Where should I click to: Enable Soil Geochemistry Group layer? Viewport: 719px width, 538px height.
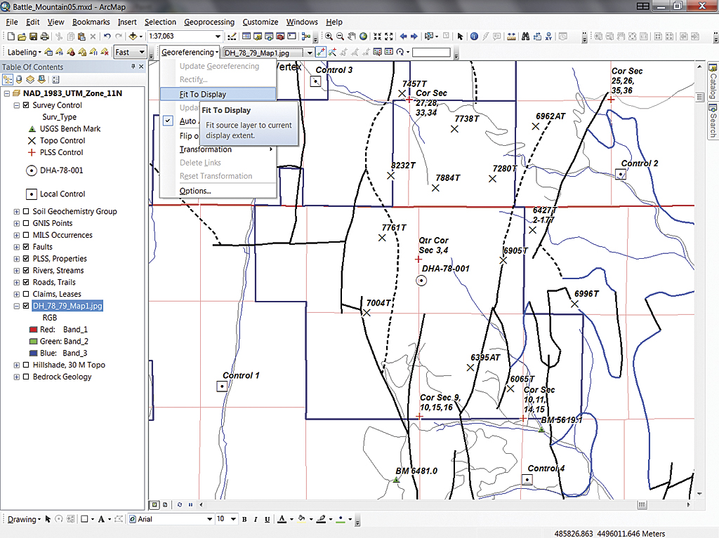tap(26, 211)
